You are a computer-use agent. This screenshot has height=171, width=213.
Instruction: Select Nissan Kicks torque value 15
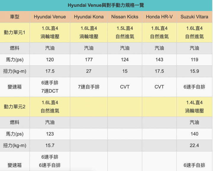click(x=125, y=71)
